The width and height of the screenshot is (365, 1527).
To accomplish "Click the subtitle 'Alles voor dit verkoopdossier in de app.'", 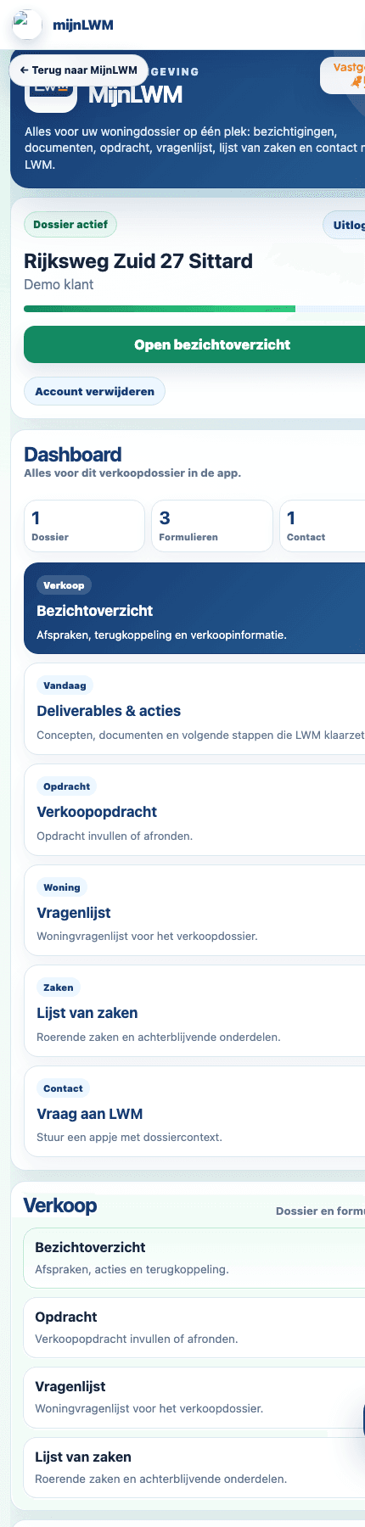I will [x=132, y=473].
